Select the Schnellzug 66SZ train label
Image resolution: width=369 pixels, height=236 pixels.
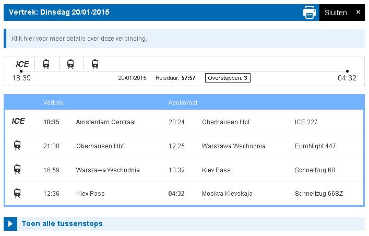pyautogui.click(x=319, y=194)
